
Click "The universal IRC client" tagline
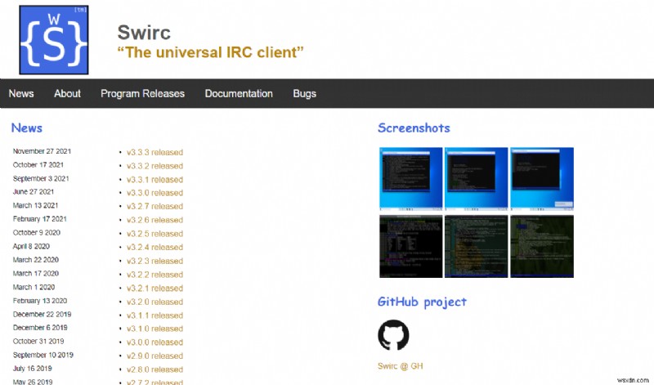(210, 52)
